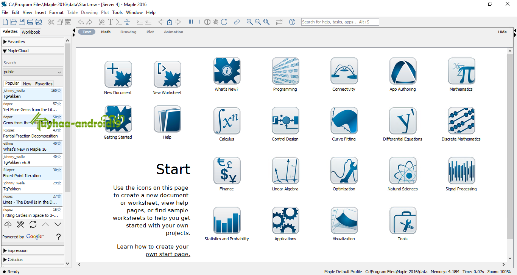Open the Getting Started icon
517x275 pixels.
coord(118,119)
